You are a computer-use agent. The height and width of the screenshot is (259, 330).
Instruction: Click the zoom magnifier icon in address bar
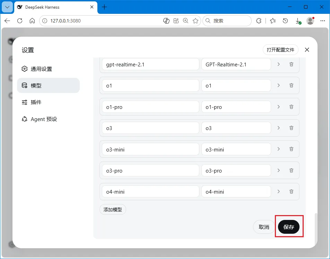click(x=186, y=20)
